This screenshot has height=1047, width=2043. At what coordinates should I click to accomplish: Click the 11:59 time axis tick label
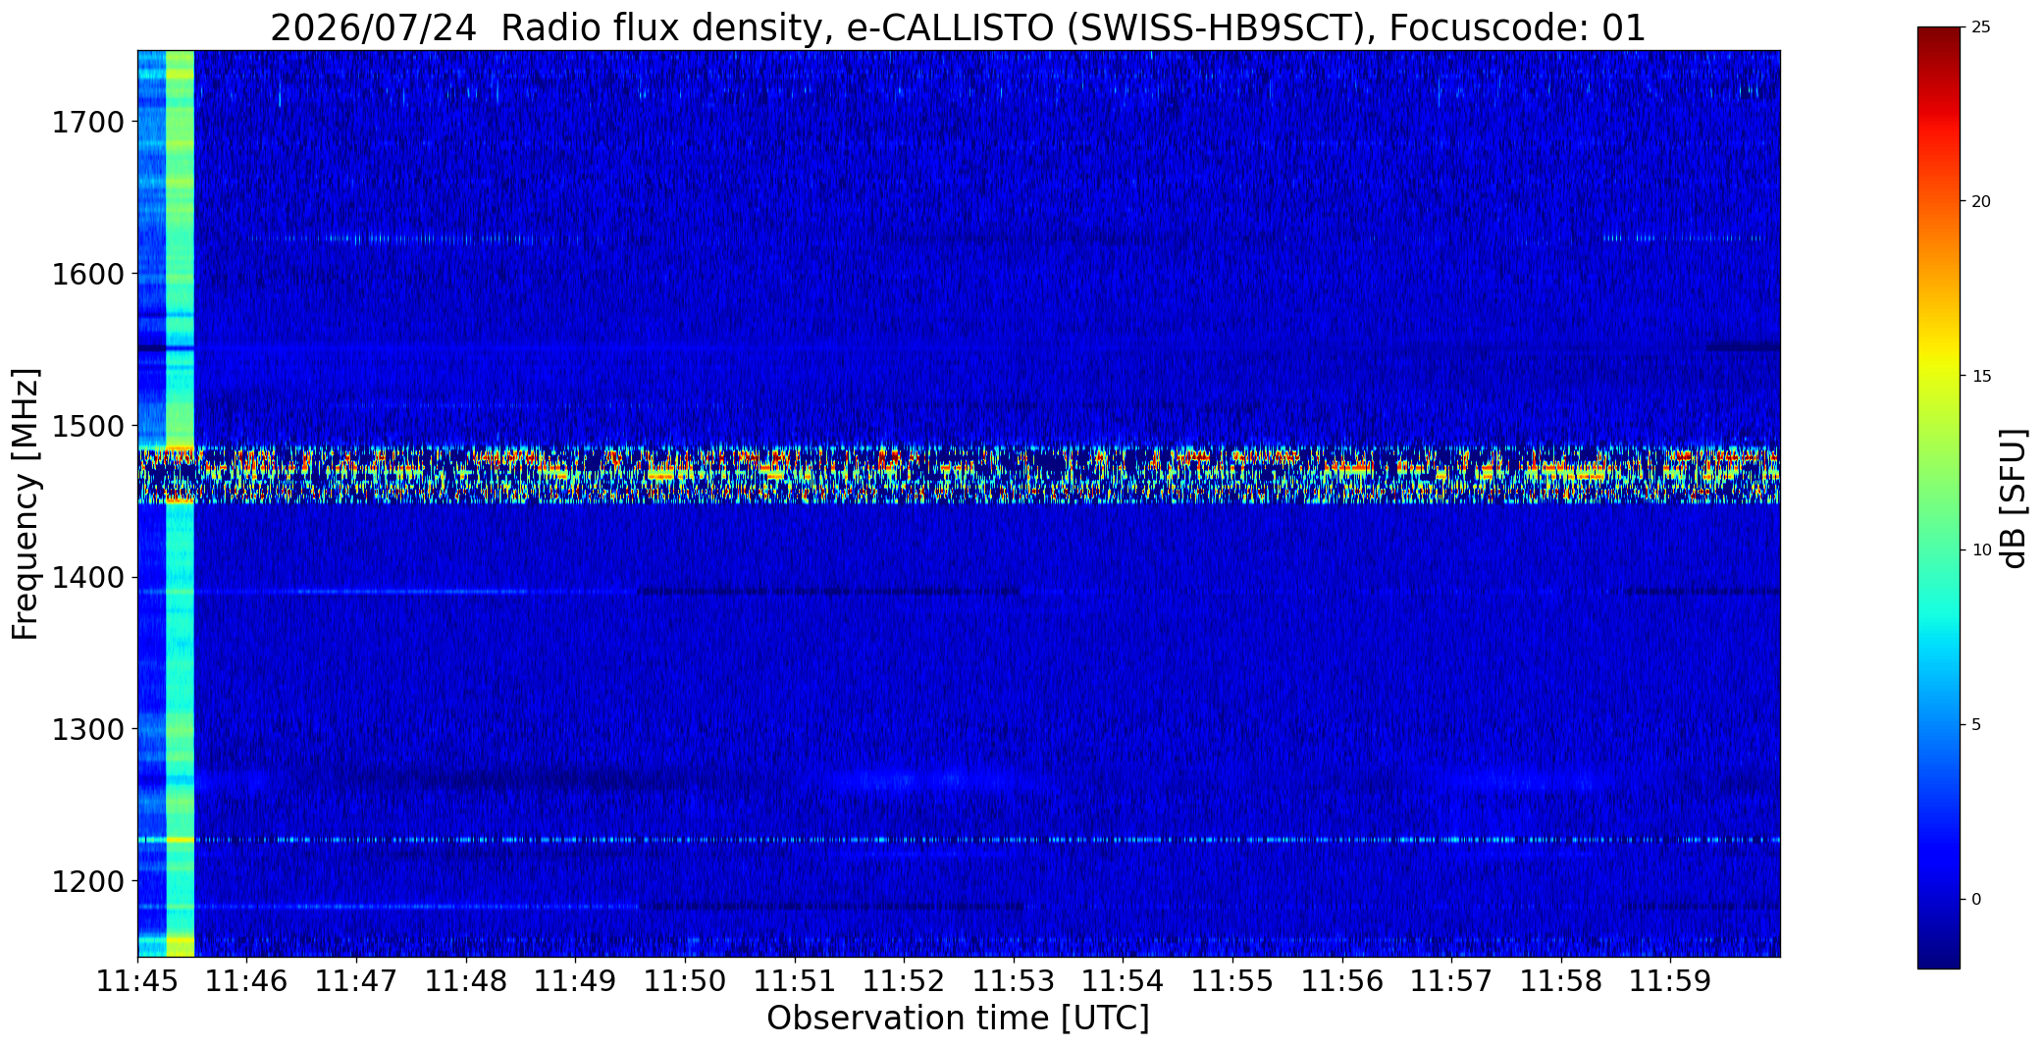(1671, 980)
